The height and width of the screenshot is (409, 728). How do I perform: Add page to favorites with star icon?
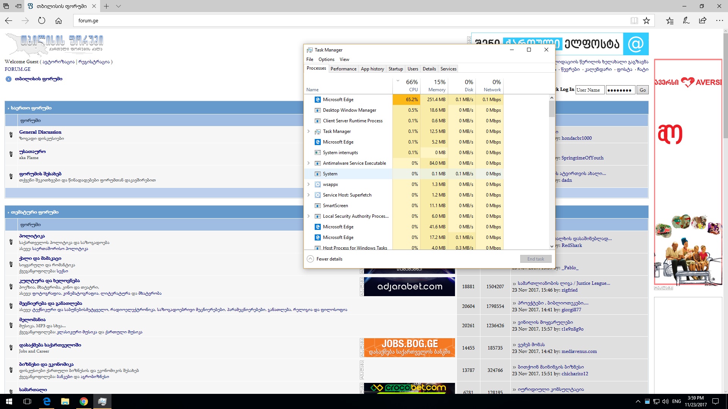tap(646, 21)
